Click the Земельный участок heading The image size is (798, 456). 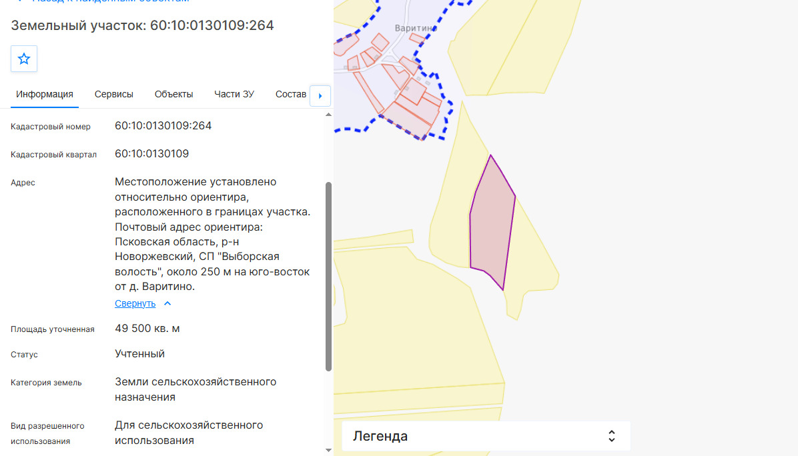(x=143, y=25)
